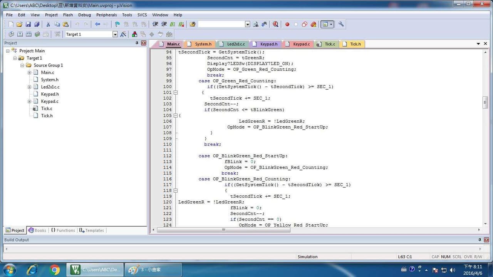493x277 pixels.
Task: Open the Peripherals menu
Action: coord(106,15)
